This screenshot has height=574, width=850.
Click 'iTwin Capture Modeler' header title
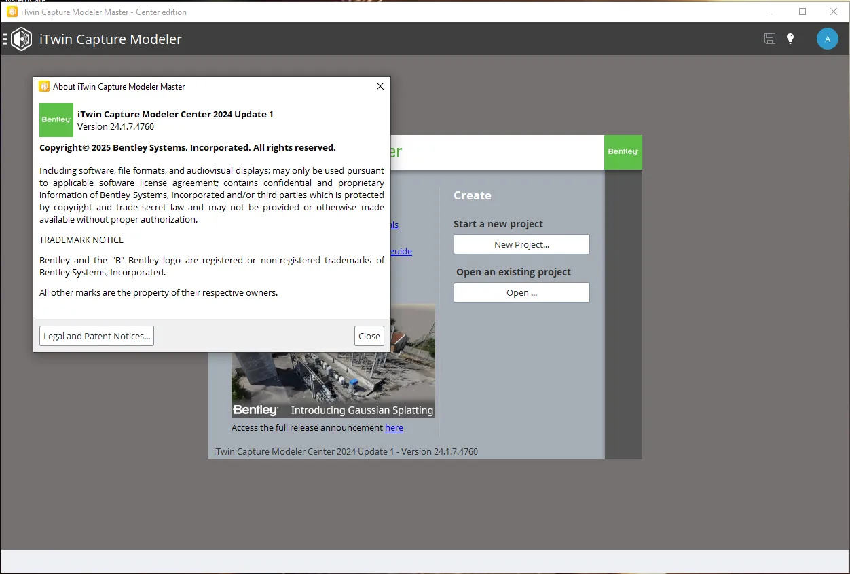[111, 39]
